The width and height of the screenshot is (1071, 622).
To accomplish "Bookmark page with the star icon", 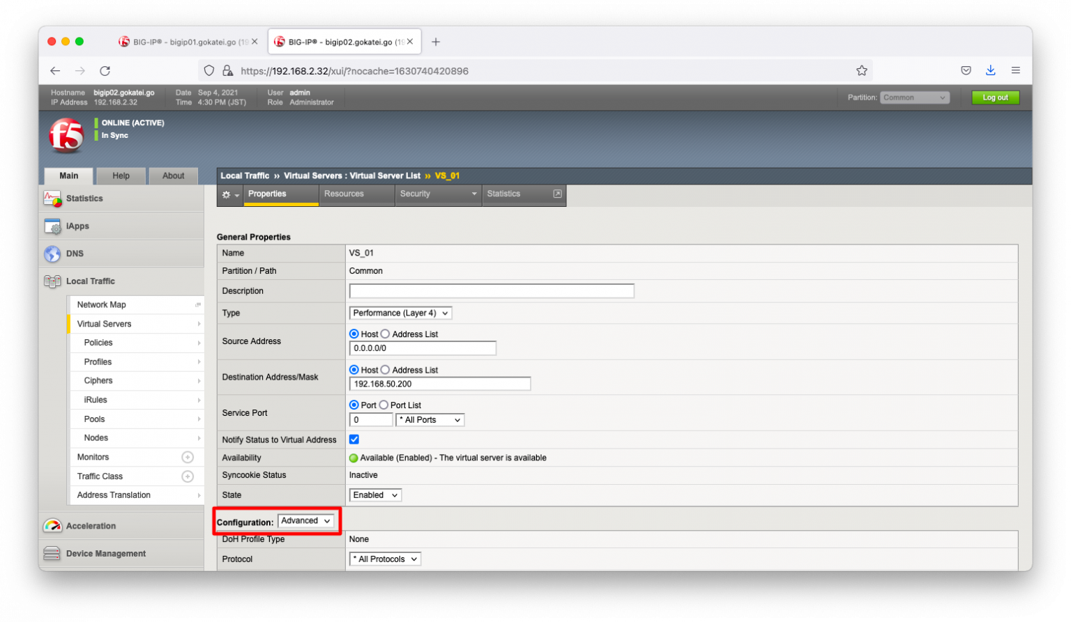I will pyautogui.click(x=862, y=71).
